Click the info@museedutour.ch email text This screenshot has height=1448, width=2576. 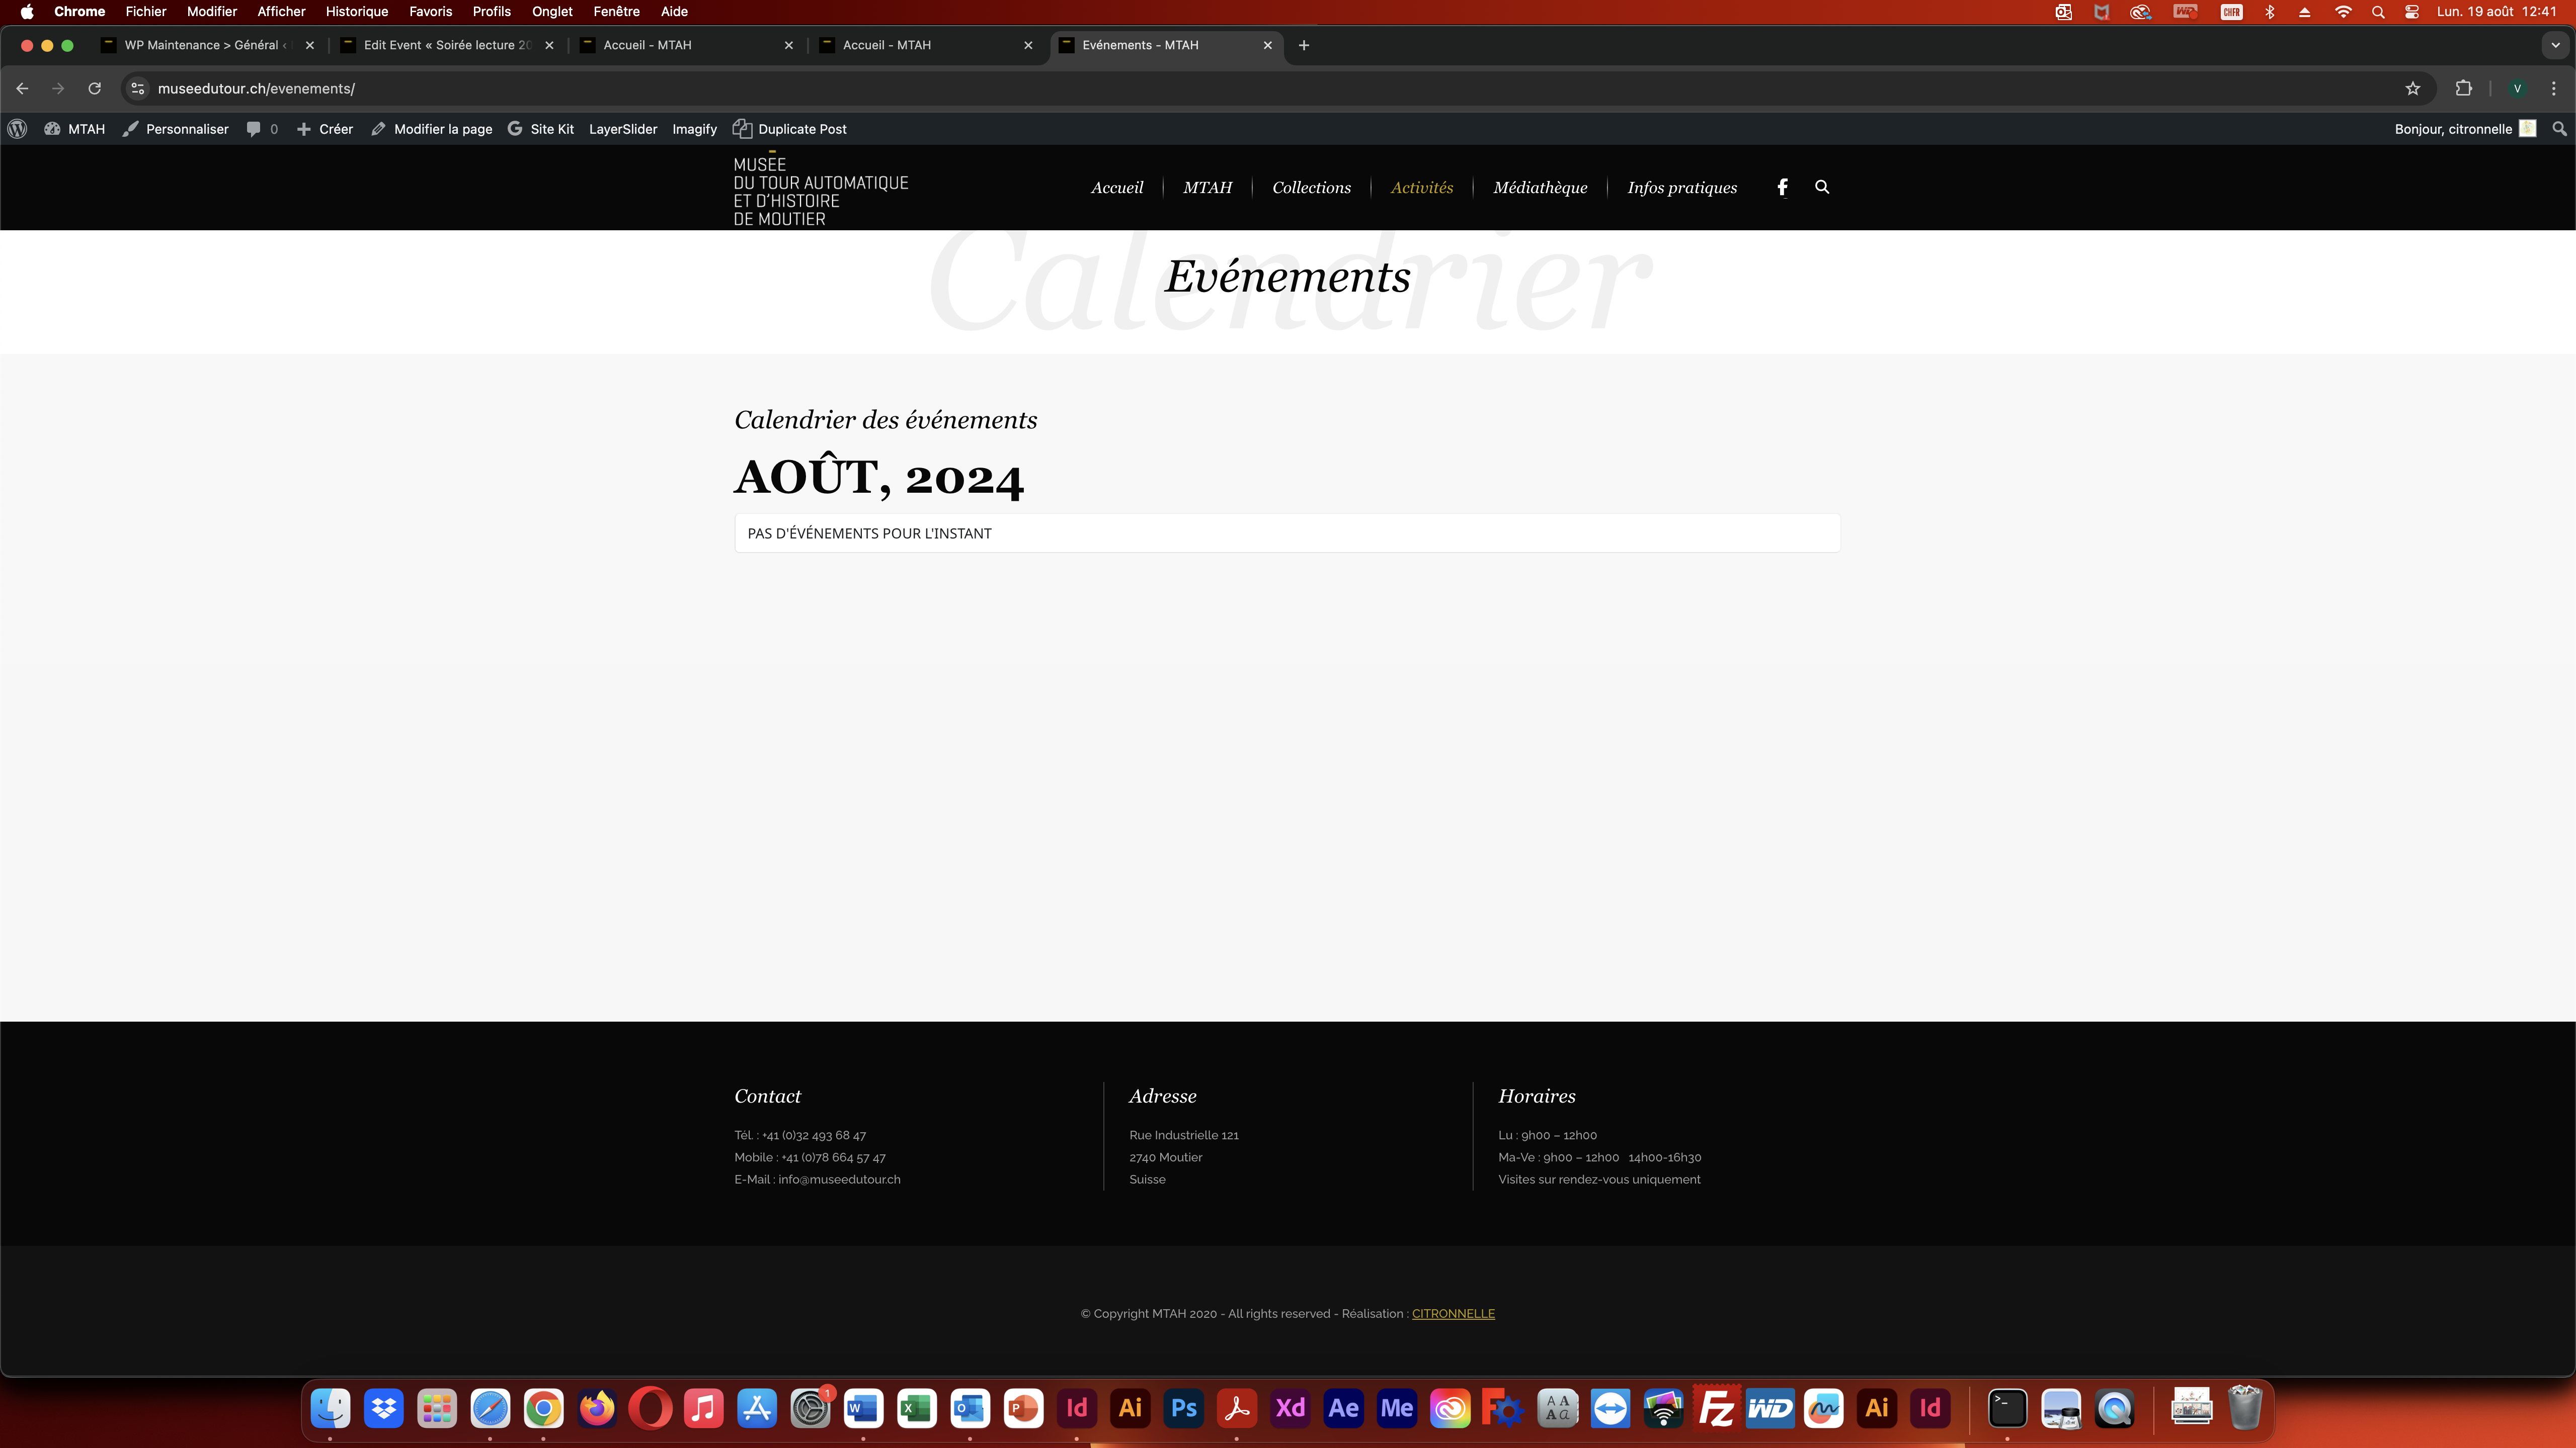pos(839,1179)
